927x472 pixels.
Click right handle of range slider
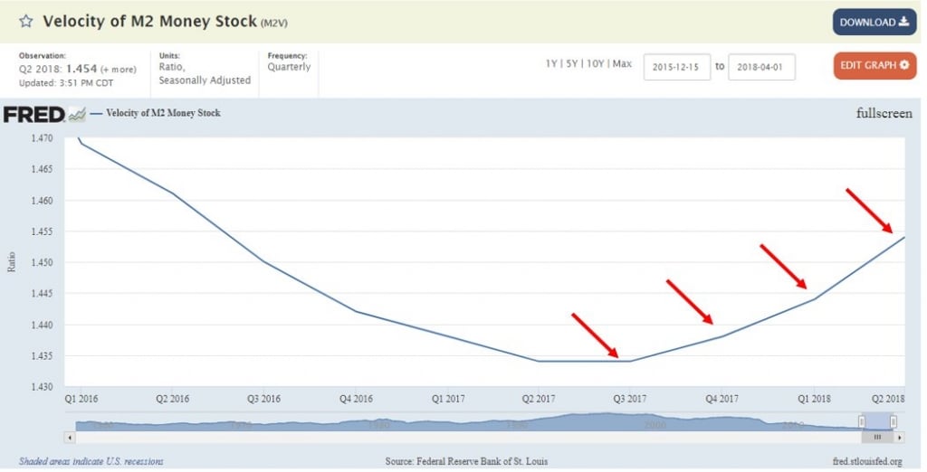pyautogui.click(x=894, y=421)
